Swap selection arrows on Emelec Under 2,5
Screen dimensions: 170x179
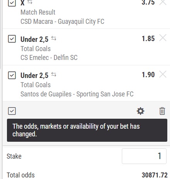[54, 38]
